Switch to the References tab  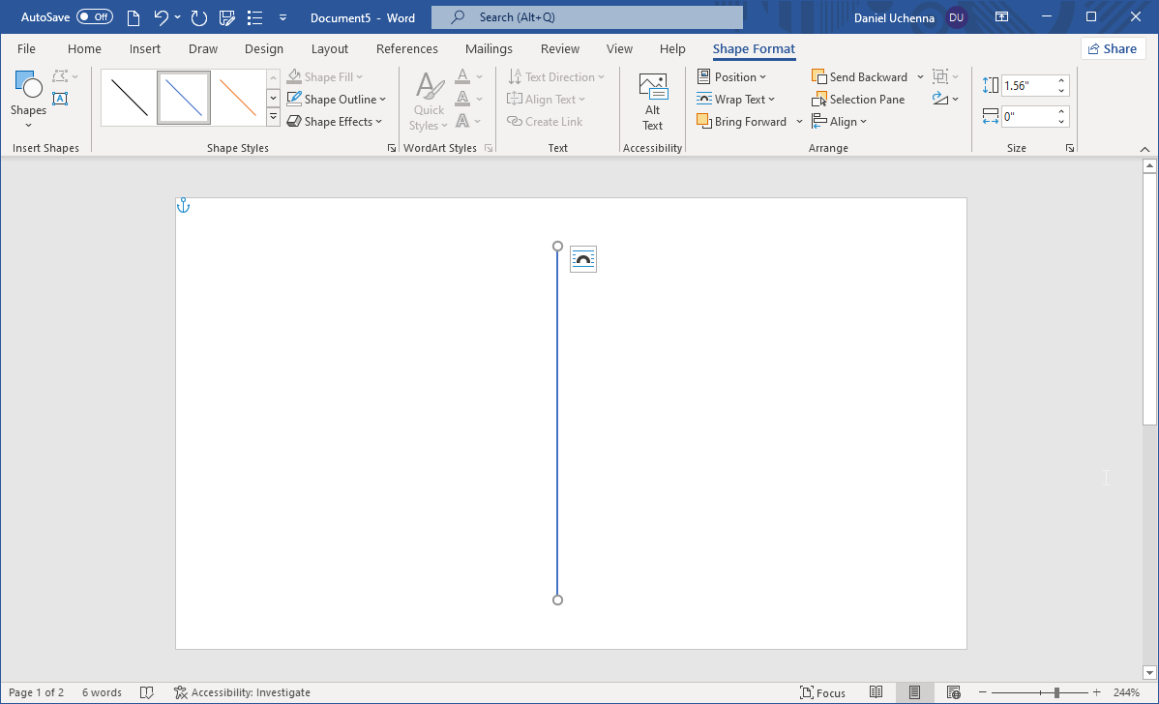point(406,49)
